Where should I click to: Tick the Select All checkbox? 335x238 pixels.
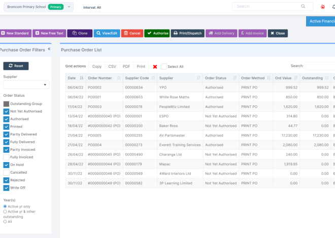(163, 66)
